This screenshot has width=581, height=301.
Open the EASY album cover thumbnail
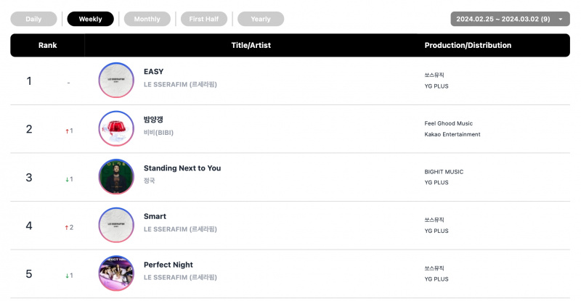coord(116,81)
